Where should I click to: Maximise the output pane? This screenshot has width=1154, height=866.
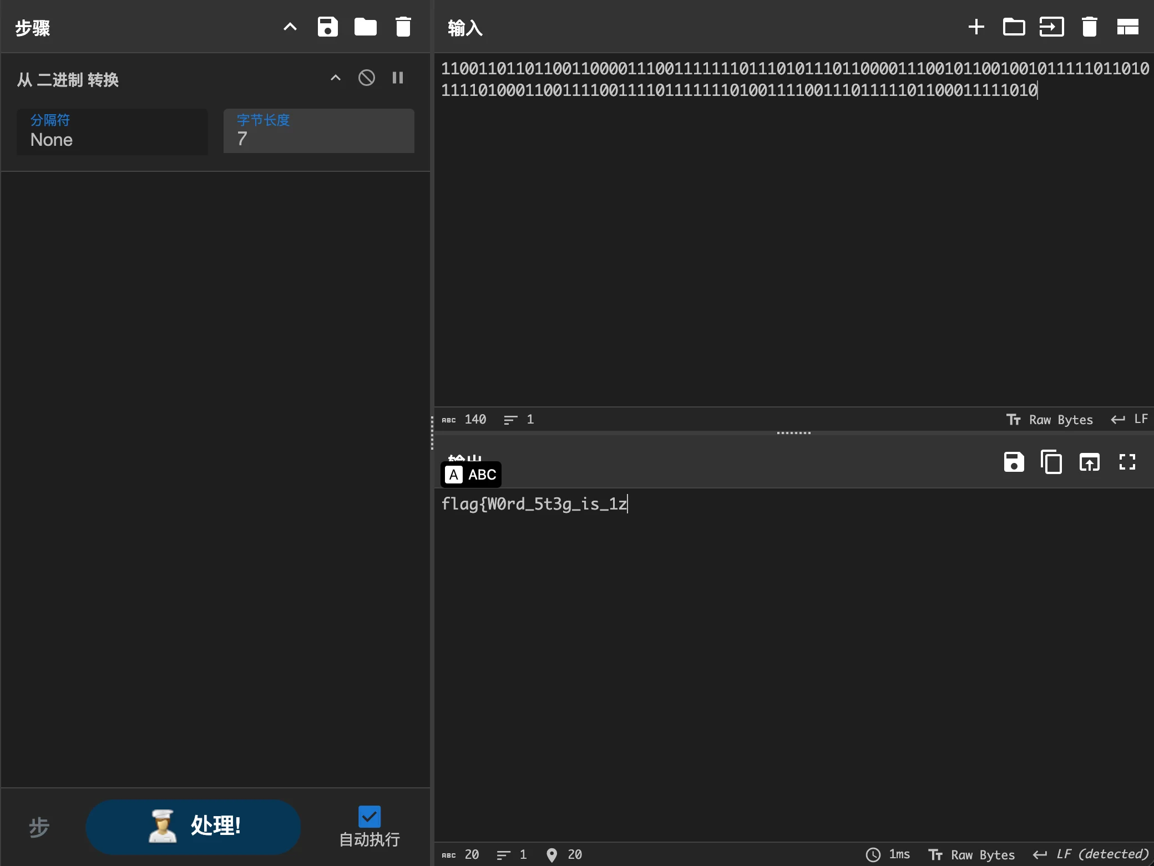[x=1127, y=462]
